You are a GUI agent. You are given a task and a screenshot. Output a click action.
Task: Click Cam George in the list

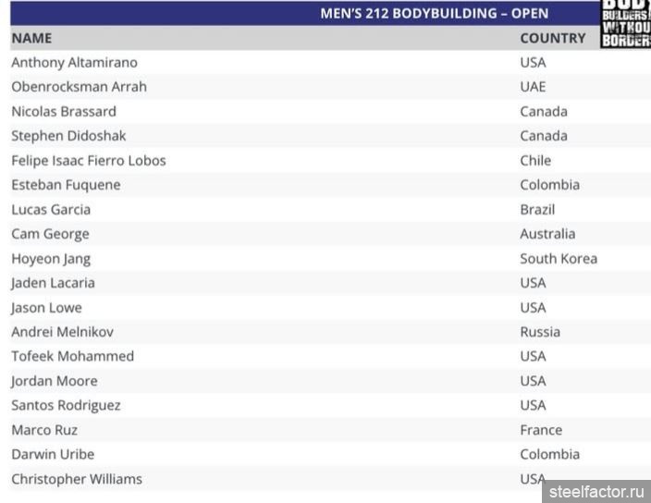pos(50,234)
